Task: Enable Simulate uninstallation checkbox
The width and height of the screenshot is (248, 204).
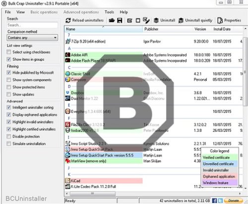Action: tap(8, 144)
